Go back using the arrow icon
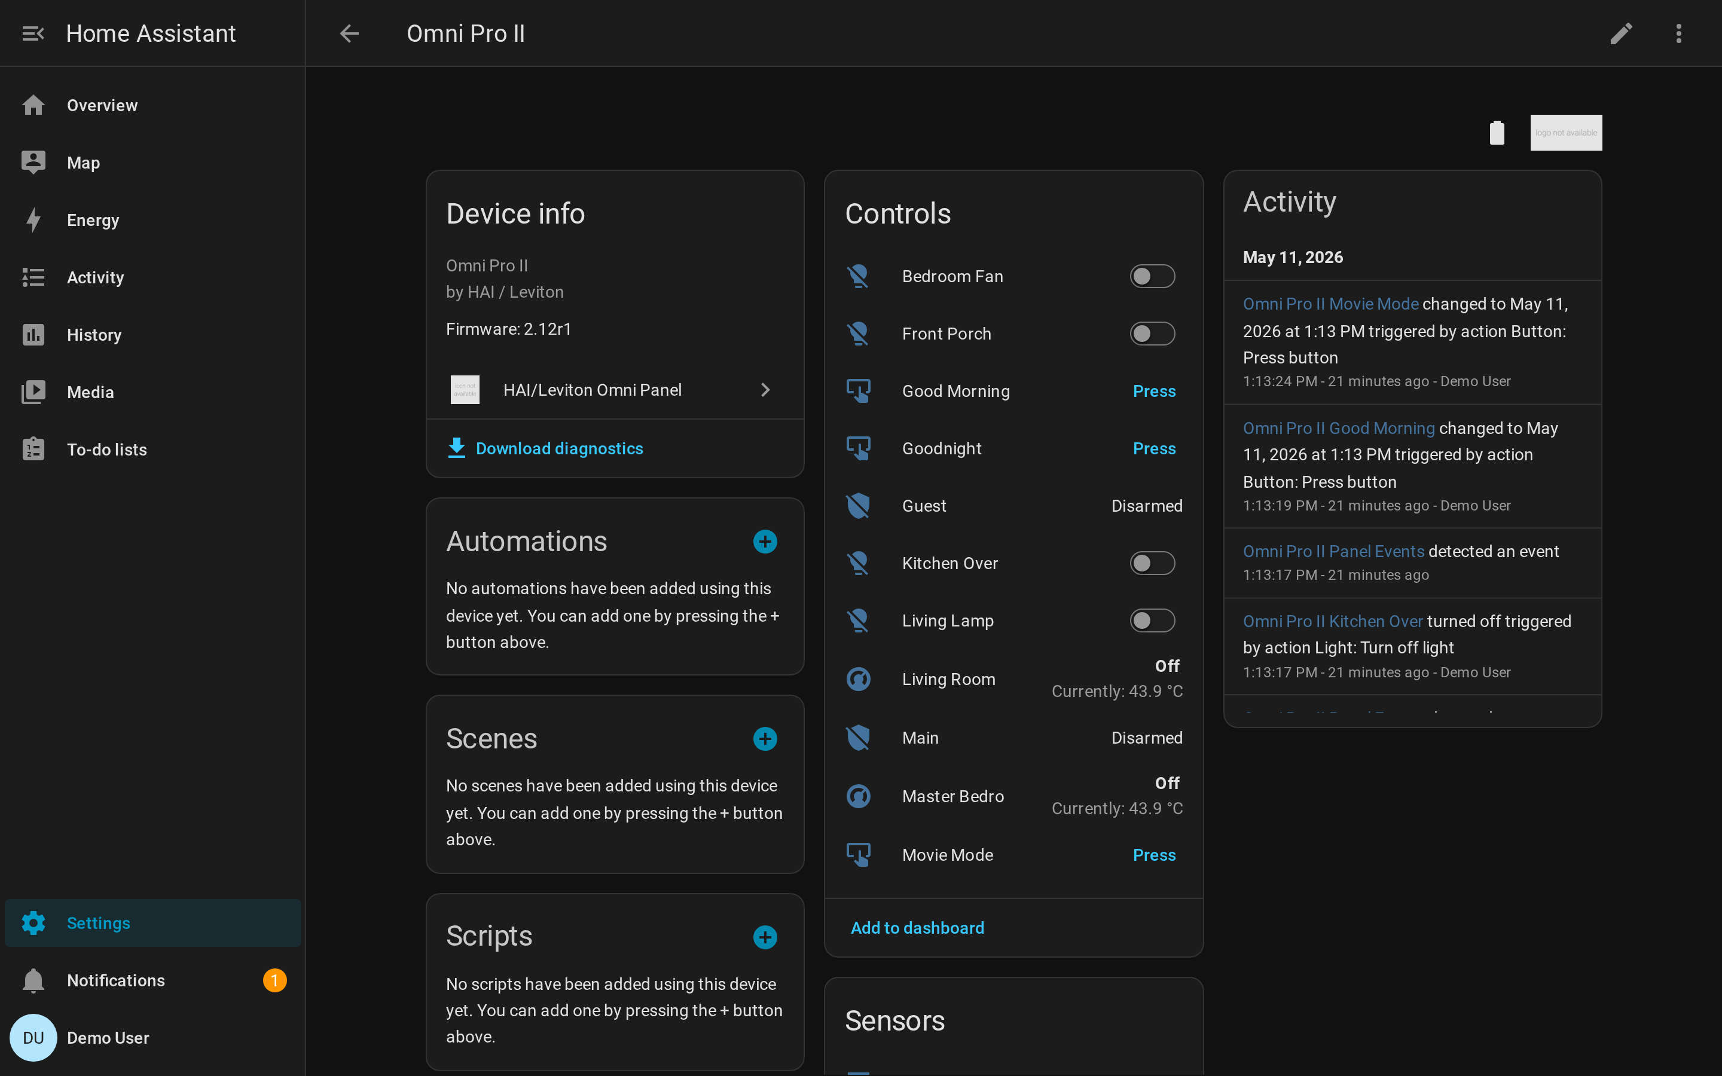The width and height of the screenshot is (1722, 1076). (x=349, y=33)
